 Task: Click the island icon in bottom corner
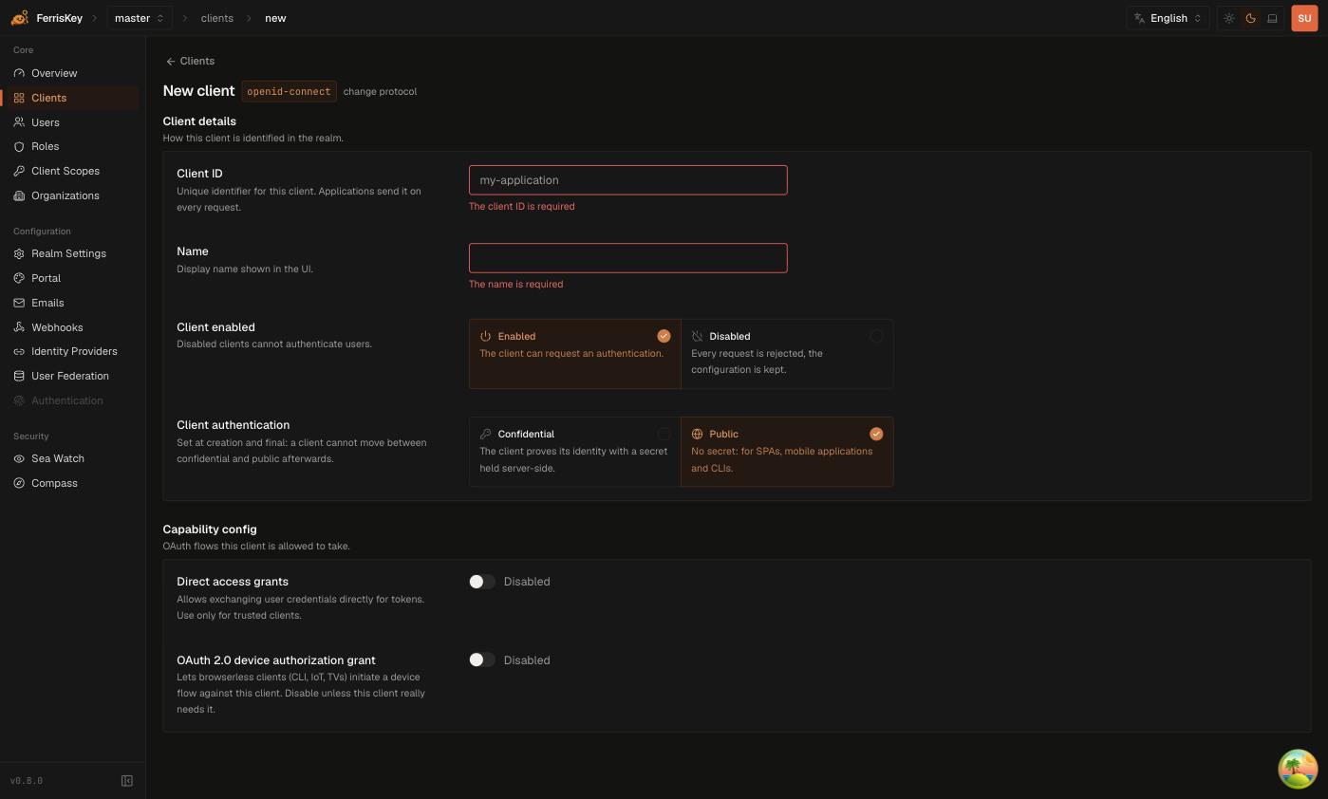tap(1298, 769)
